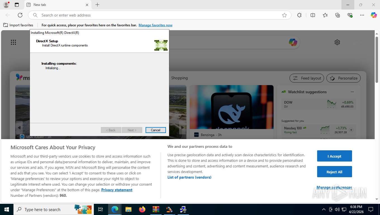
Task: Click the carousel previous arrow
Action: 19,128
